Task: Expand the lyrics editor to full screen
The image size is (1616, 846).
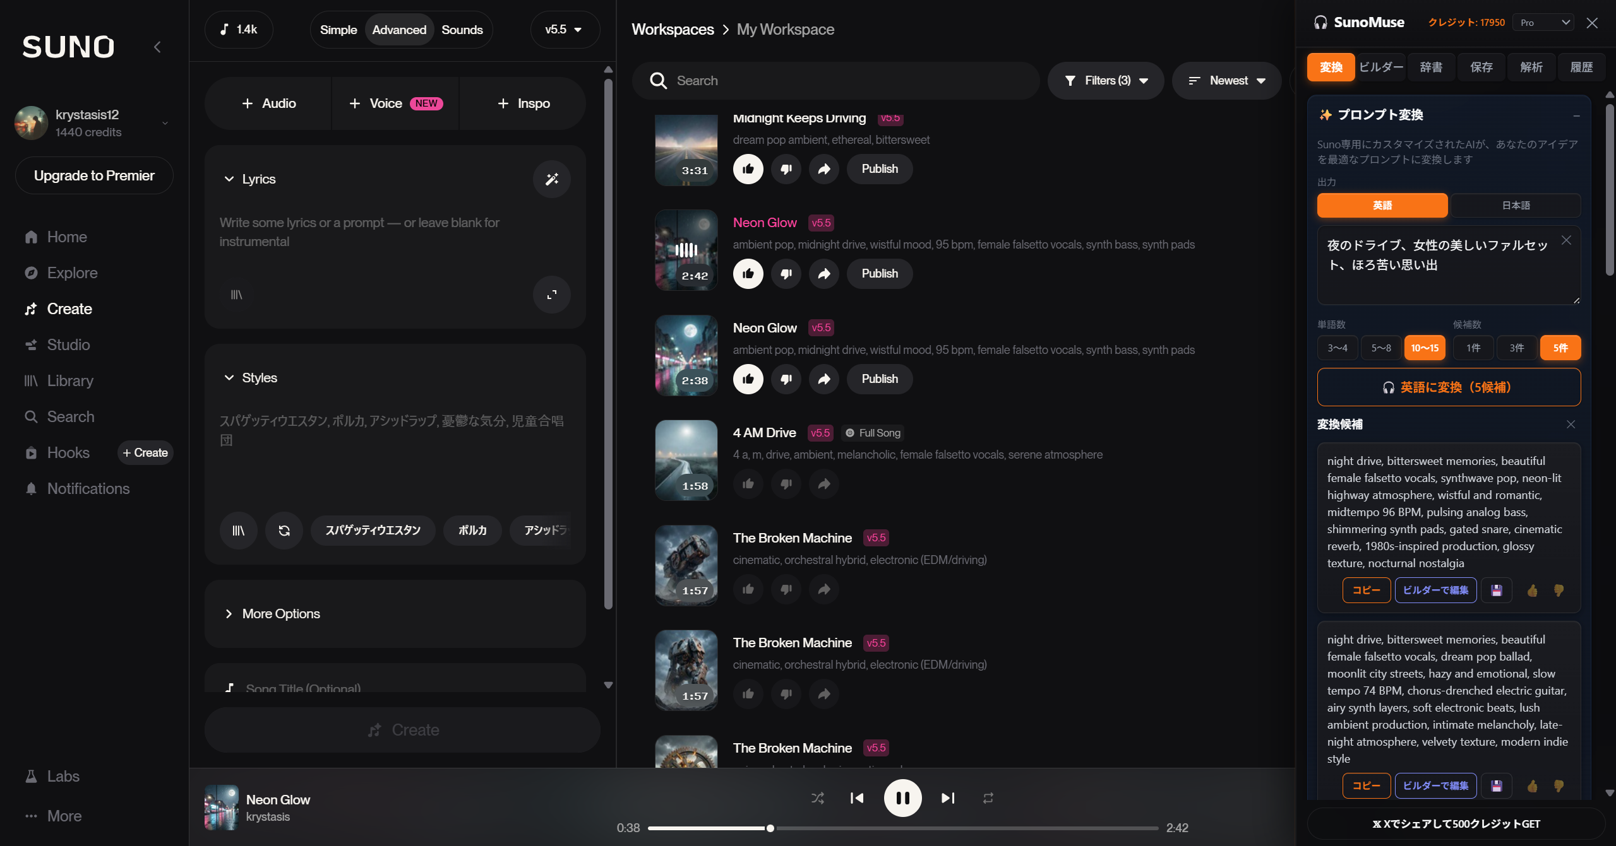Action: (552, 295)
